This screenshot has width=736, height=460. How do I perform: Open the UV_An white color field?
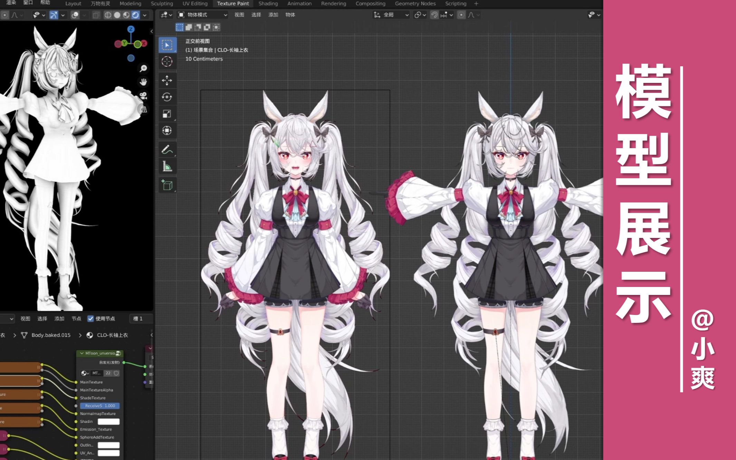click(108, 453)
